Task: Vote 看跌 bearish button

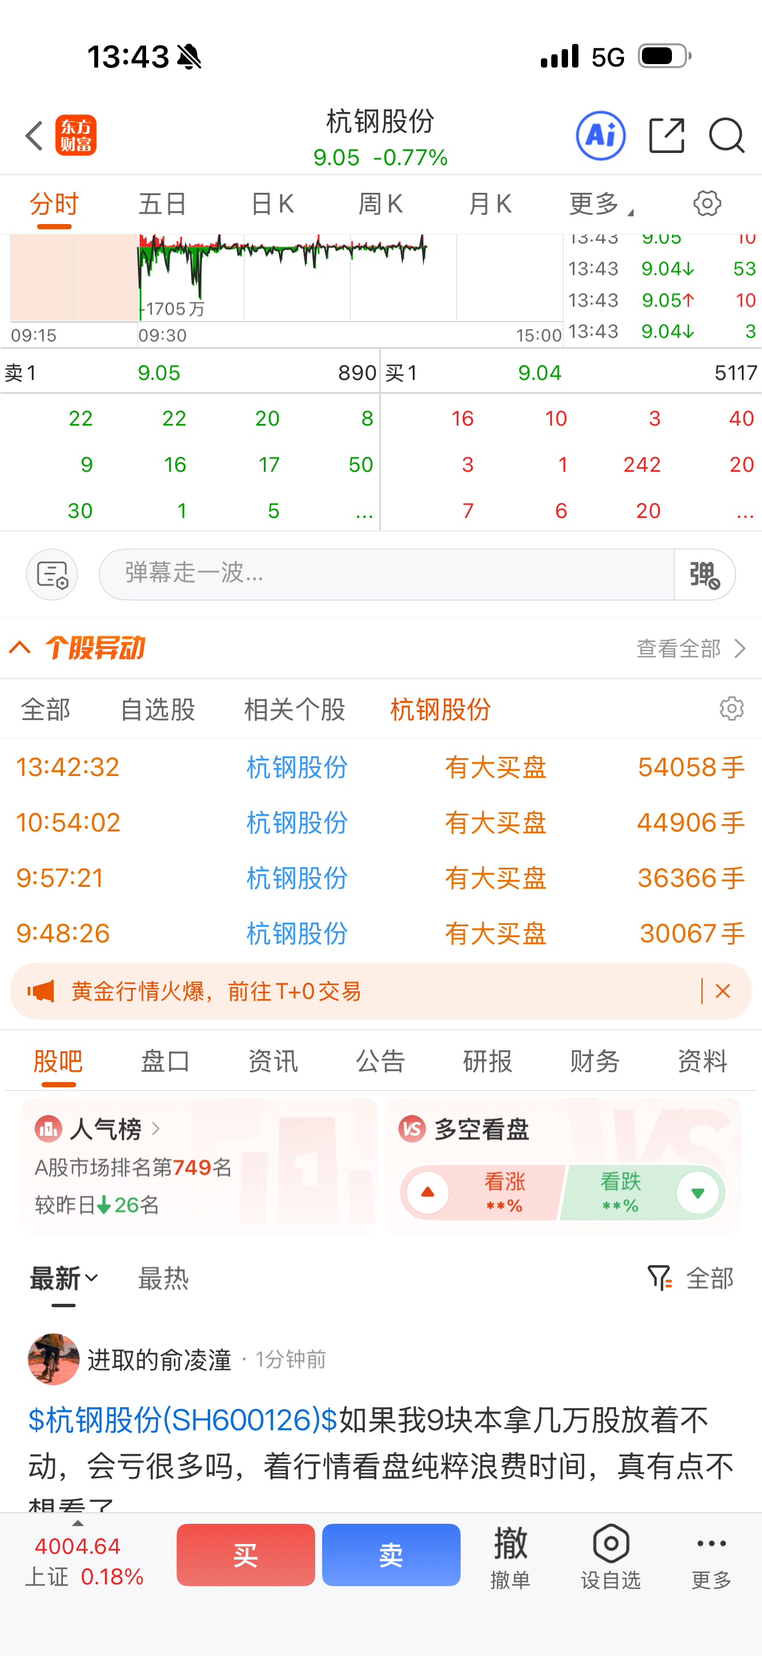Action: tap(644, 1192)
